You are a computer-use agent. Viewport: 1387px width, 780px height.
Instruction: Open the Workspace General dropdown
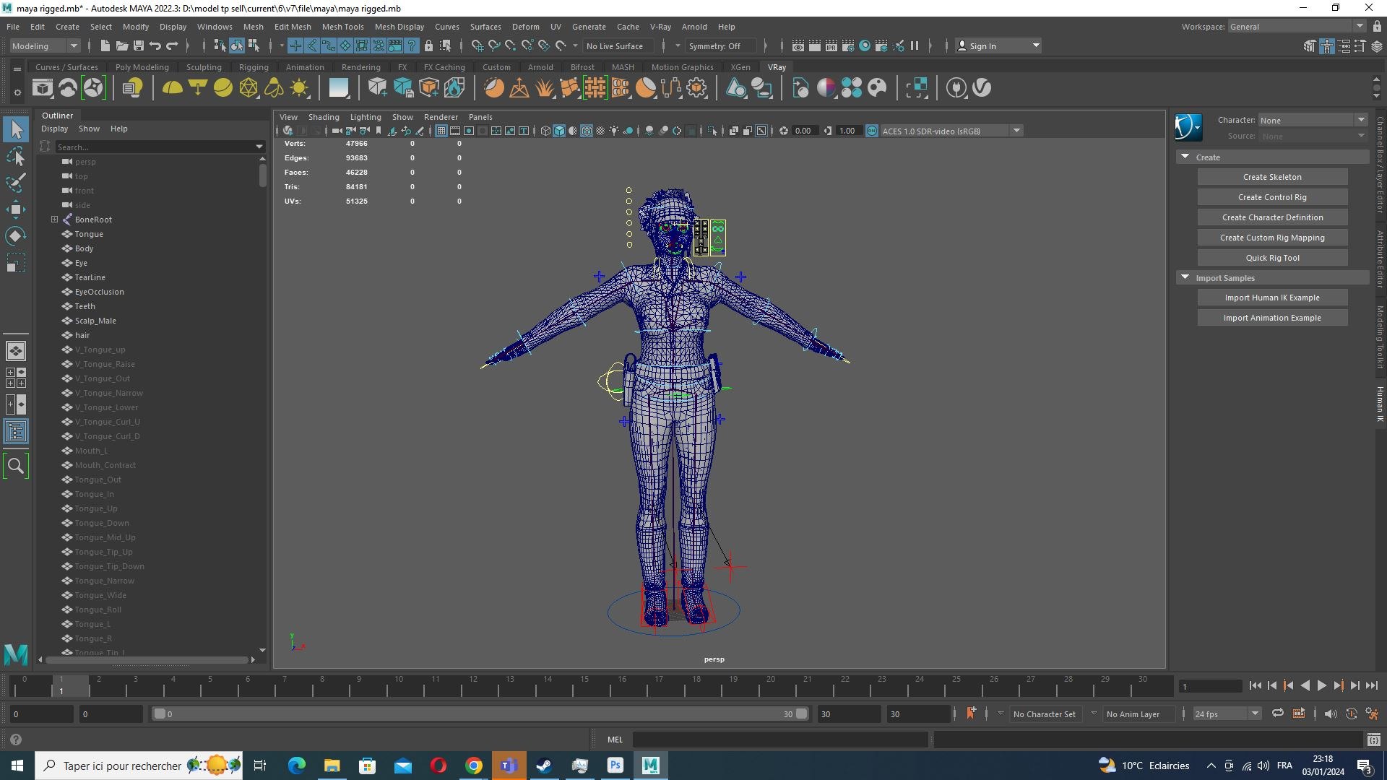coord(1296,27)
